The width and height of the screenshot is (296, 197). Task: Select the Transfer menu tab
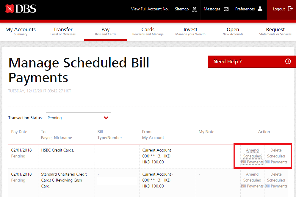63,31
